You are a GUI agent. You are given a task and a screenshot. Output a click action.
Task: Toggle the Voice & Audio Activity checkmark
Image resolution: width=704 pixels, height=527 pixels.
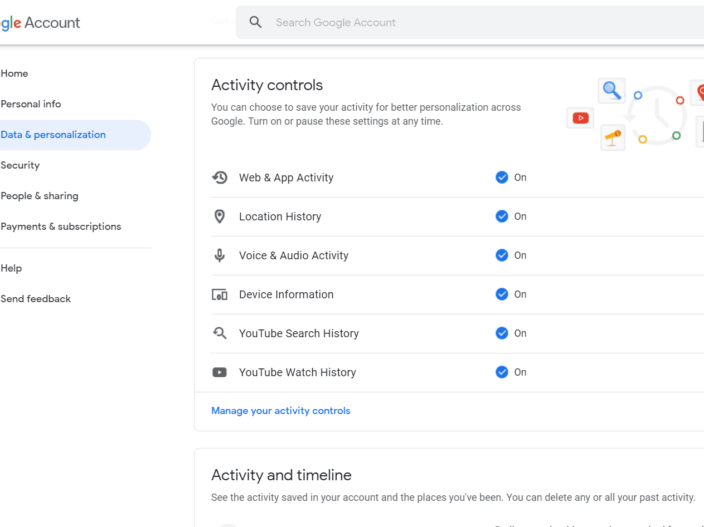point(502,255)
